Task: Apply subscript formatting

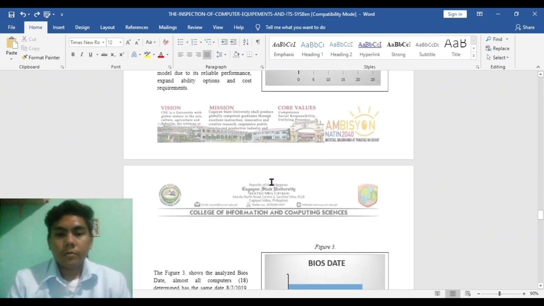Action: coord(113,54)
